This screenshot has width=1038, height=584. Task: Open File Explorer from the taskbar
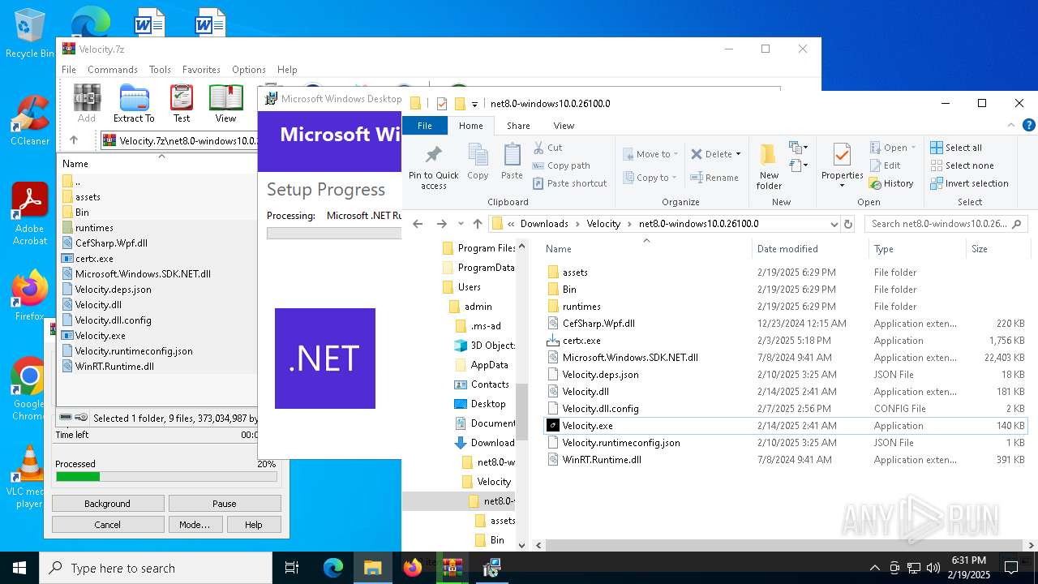372,568
